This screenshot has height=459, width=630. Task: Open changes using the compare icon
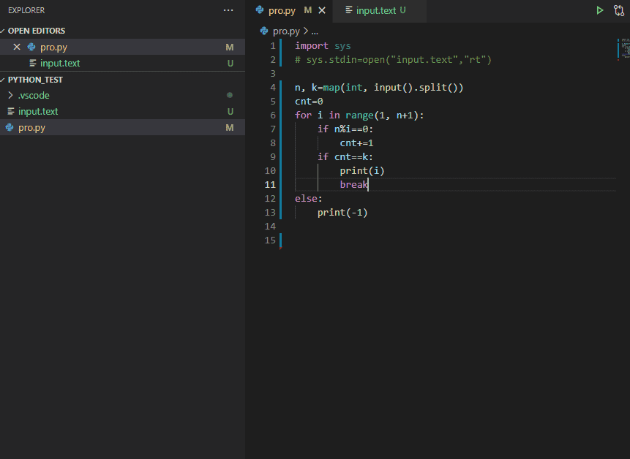point(619,10)
